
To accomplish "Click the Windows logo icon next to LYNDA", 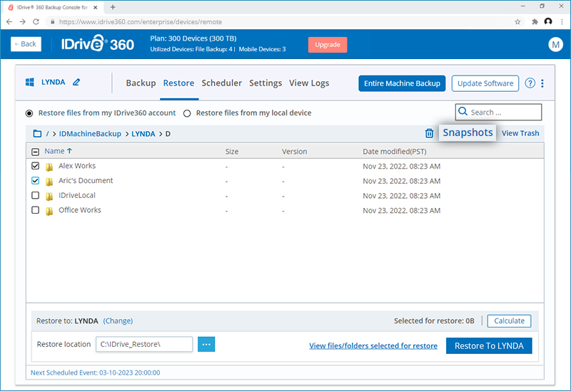I will 30,82.
